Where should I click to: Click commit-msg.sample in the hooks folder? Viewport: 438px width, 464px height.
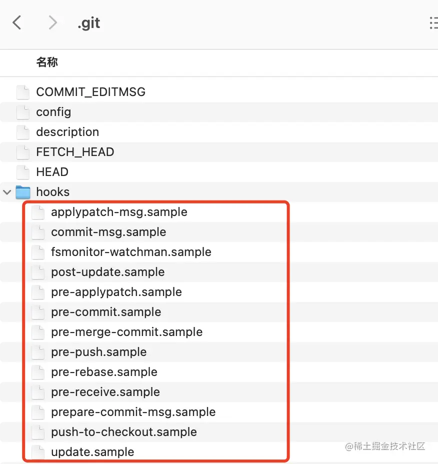[x=108, y=232]
